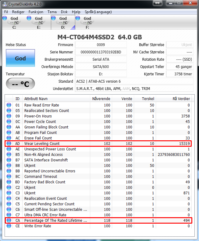Click status orb for Wear Leveling Count

(x=9, y=144)
